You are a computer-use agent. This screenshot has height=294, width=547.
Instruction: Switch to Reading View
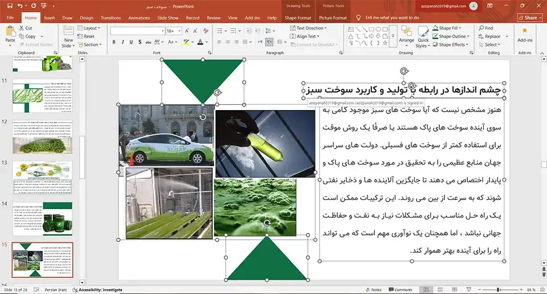[454, 290]
